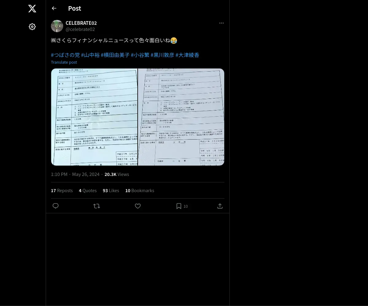Share the post via upload icon
The image size is (368, 306).
220,206
